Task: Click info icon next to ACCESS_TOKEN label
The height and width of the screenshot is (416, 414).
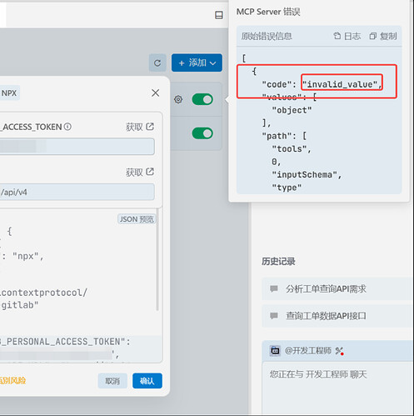Action: 67,127
